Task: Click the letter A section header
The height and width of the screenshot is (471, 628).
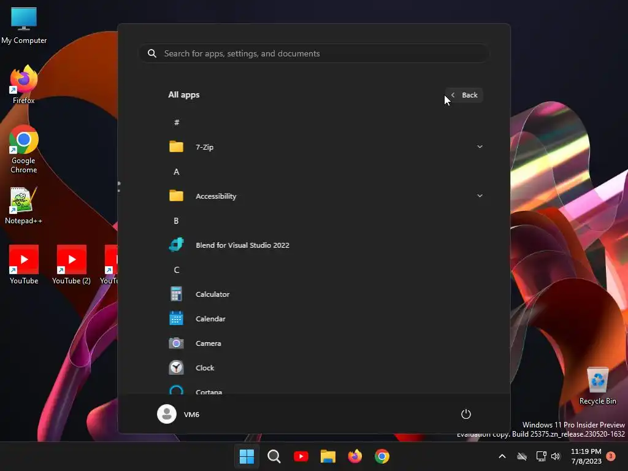Action: pyautogui.click(x=176, y=172)
